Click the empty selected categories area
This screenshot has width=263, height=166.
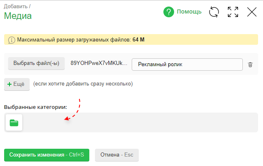coord(140,122)
